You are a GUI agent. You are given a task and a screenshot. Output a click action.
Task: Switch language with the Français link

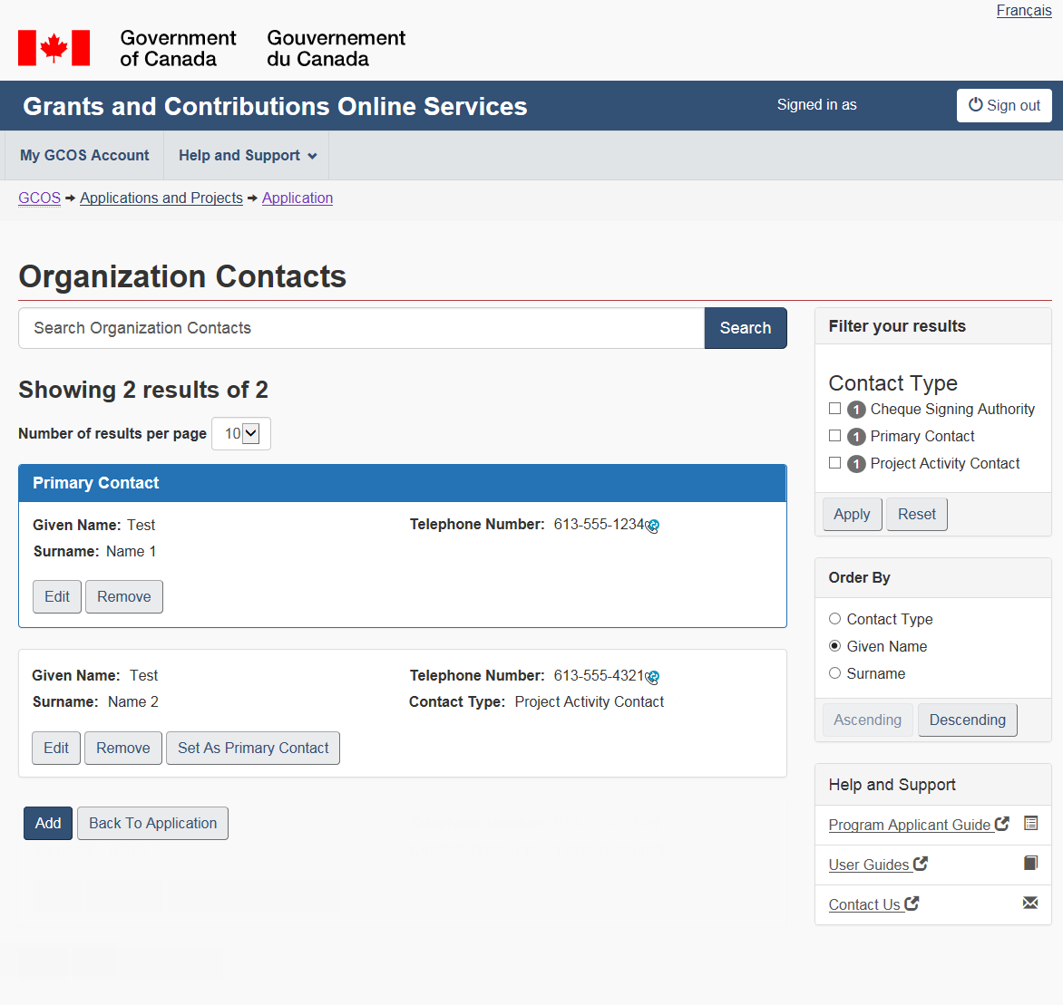pos(1023,11)
